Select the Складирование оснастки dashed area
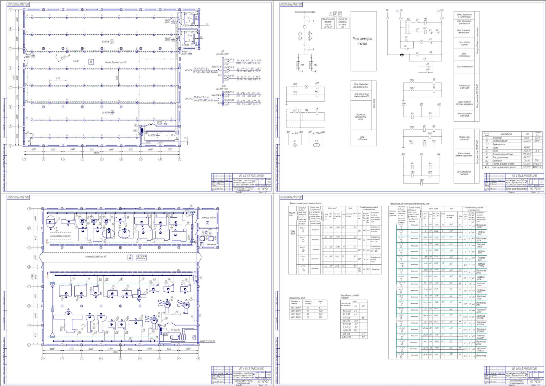This screenshot has width=546, height=386. [x=61, y=236]
